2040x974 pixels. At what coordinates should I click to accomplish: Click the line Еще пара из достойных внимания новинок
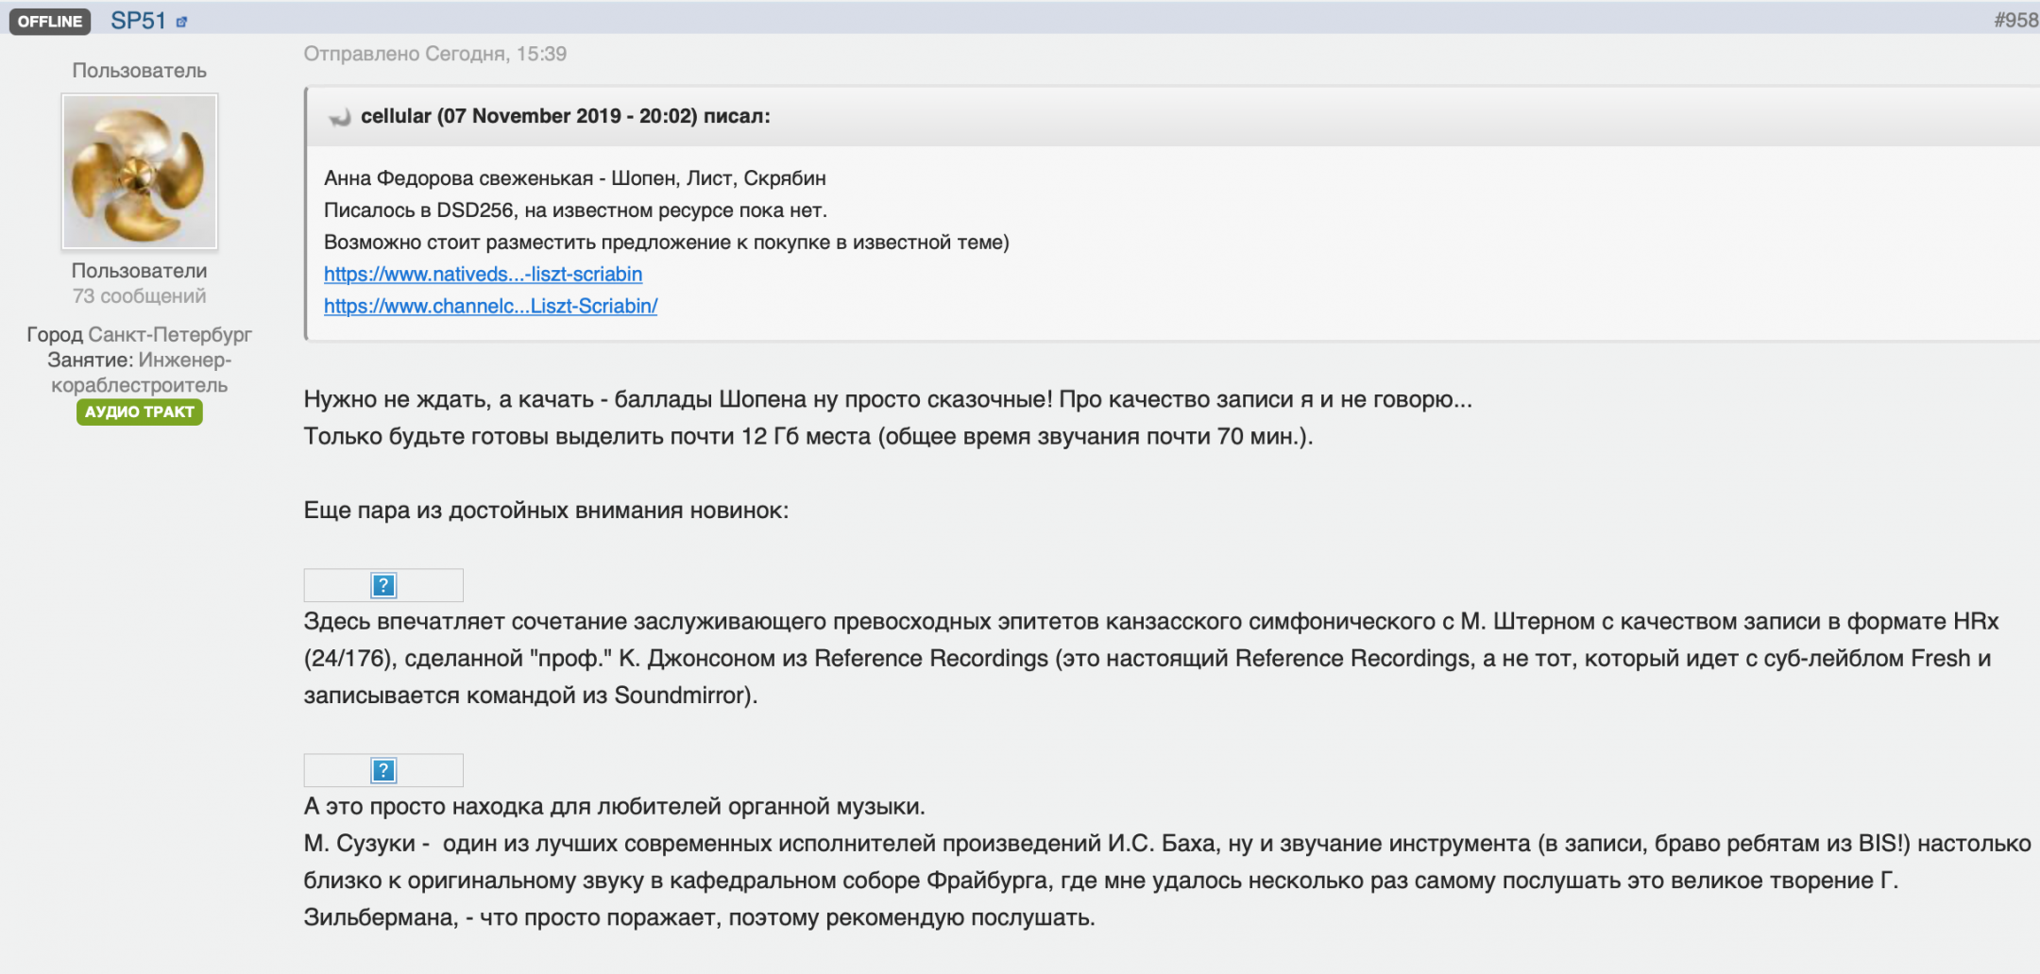pyautogui.click(x=546, y=511)
